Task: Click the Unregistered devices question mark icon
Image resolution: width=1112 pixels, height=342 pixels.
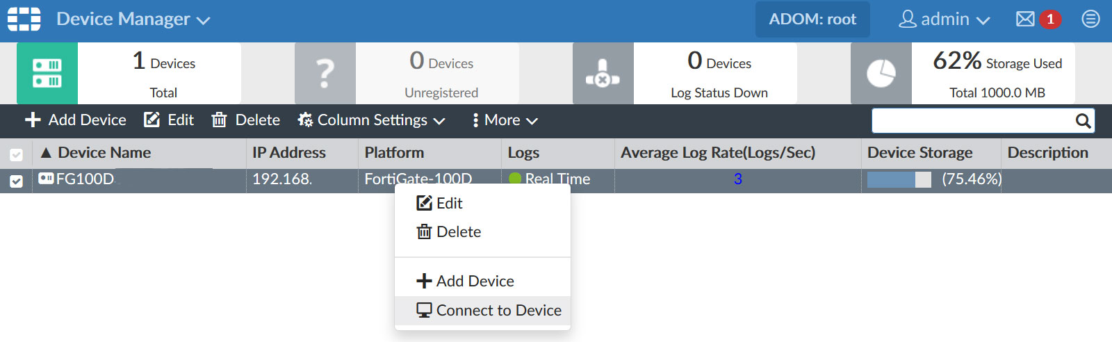Action: (x=325, y=74)
